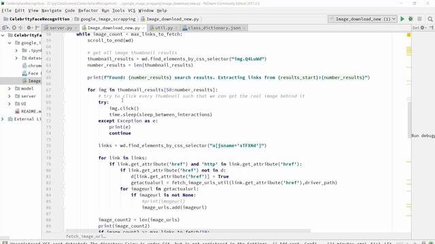Start debugging with the green bug icon
The height and width of the screenshot is (244, 435).
(x=411, y=19)
